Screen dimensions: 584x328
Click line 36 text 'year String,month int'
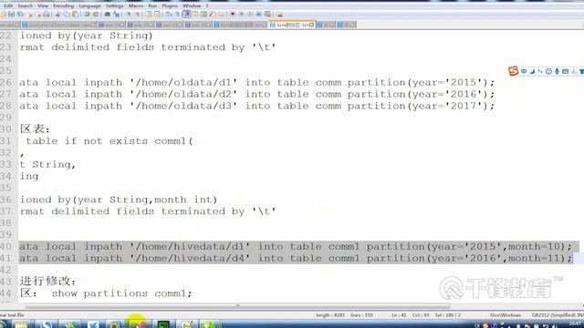pos(144,200)
